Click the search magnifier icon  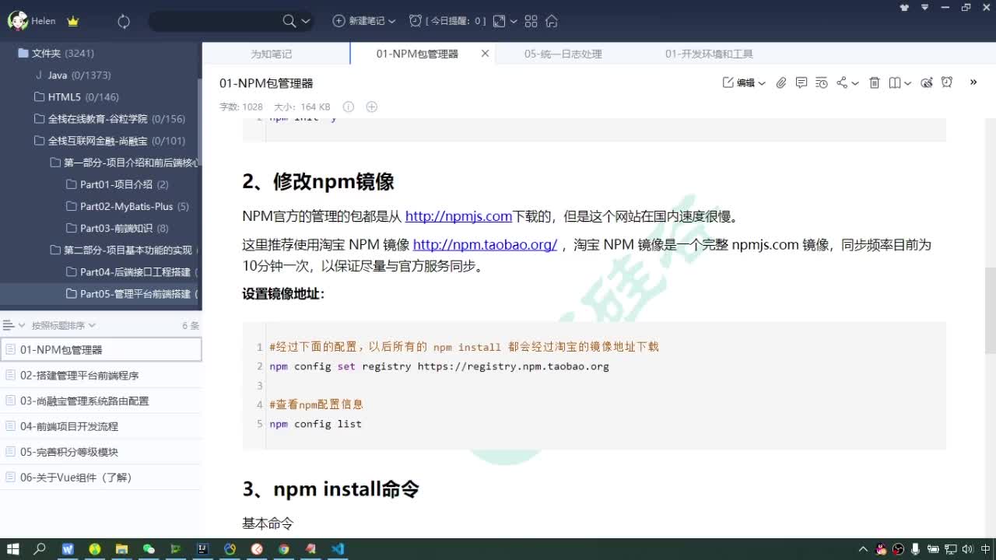pyautogui.click(x=289, y=21)
